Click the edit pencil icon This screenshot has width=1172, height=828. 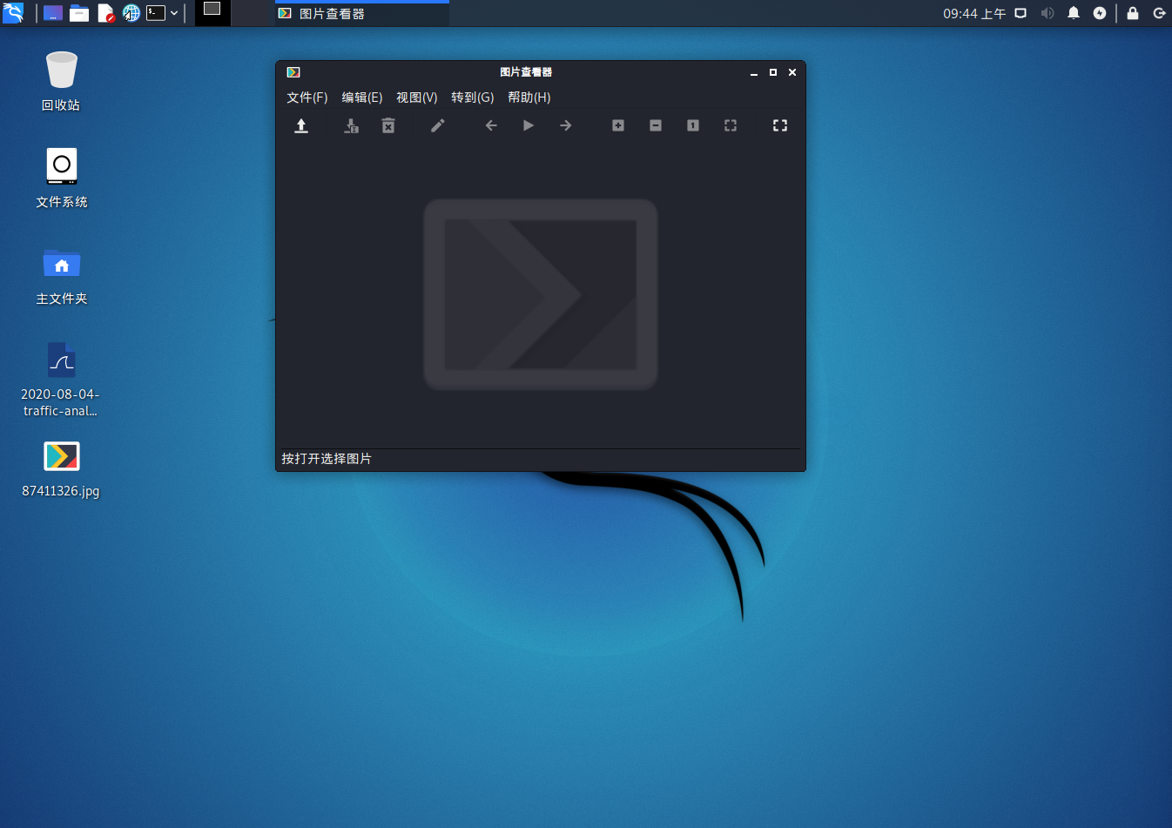click(438, 126)
